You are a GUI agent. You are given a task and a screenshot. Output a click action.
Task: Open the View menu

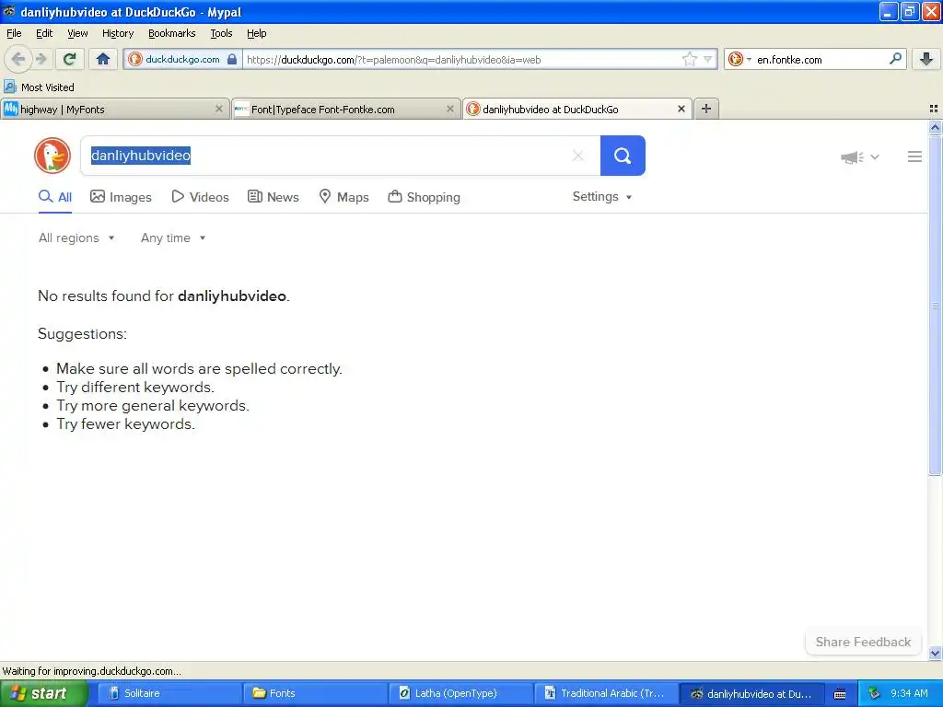point(77,33)
